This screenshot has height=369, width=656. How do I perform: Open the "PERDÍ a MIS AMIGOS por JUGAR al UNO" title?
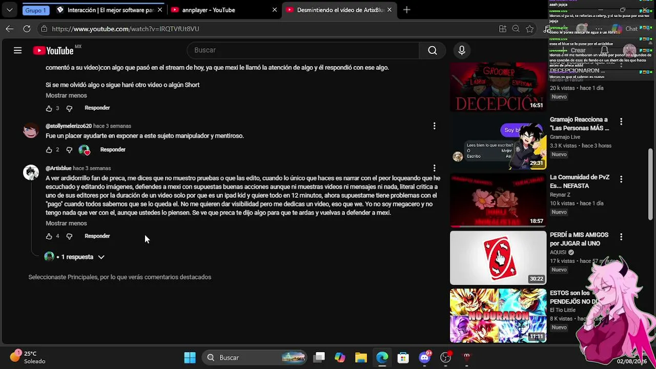(x=579, y=239)
